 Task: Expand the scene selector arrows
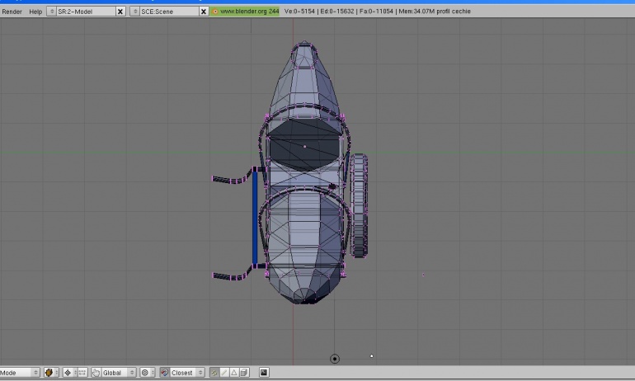(x=135, y=12)
